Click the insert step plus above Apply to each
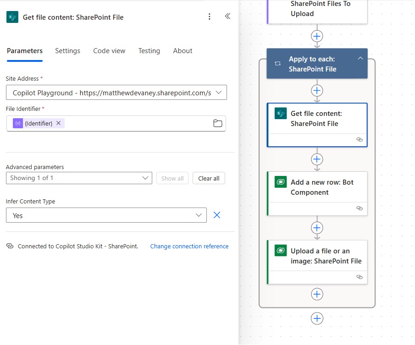The image size is (415, 345). pos(317,36)
